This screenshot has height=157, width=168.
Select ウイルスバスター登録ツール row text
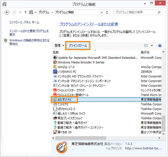(x=73, y=95)
